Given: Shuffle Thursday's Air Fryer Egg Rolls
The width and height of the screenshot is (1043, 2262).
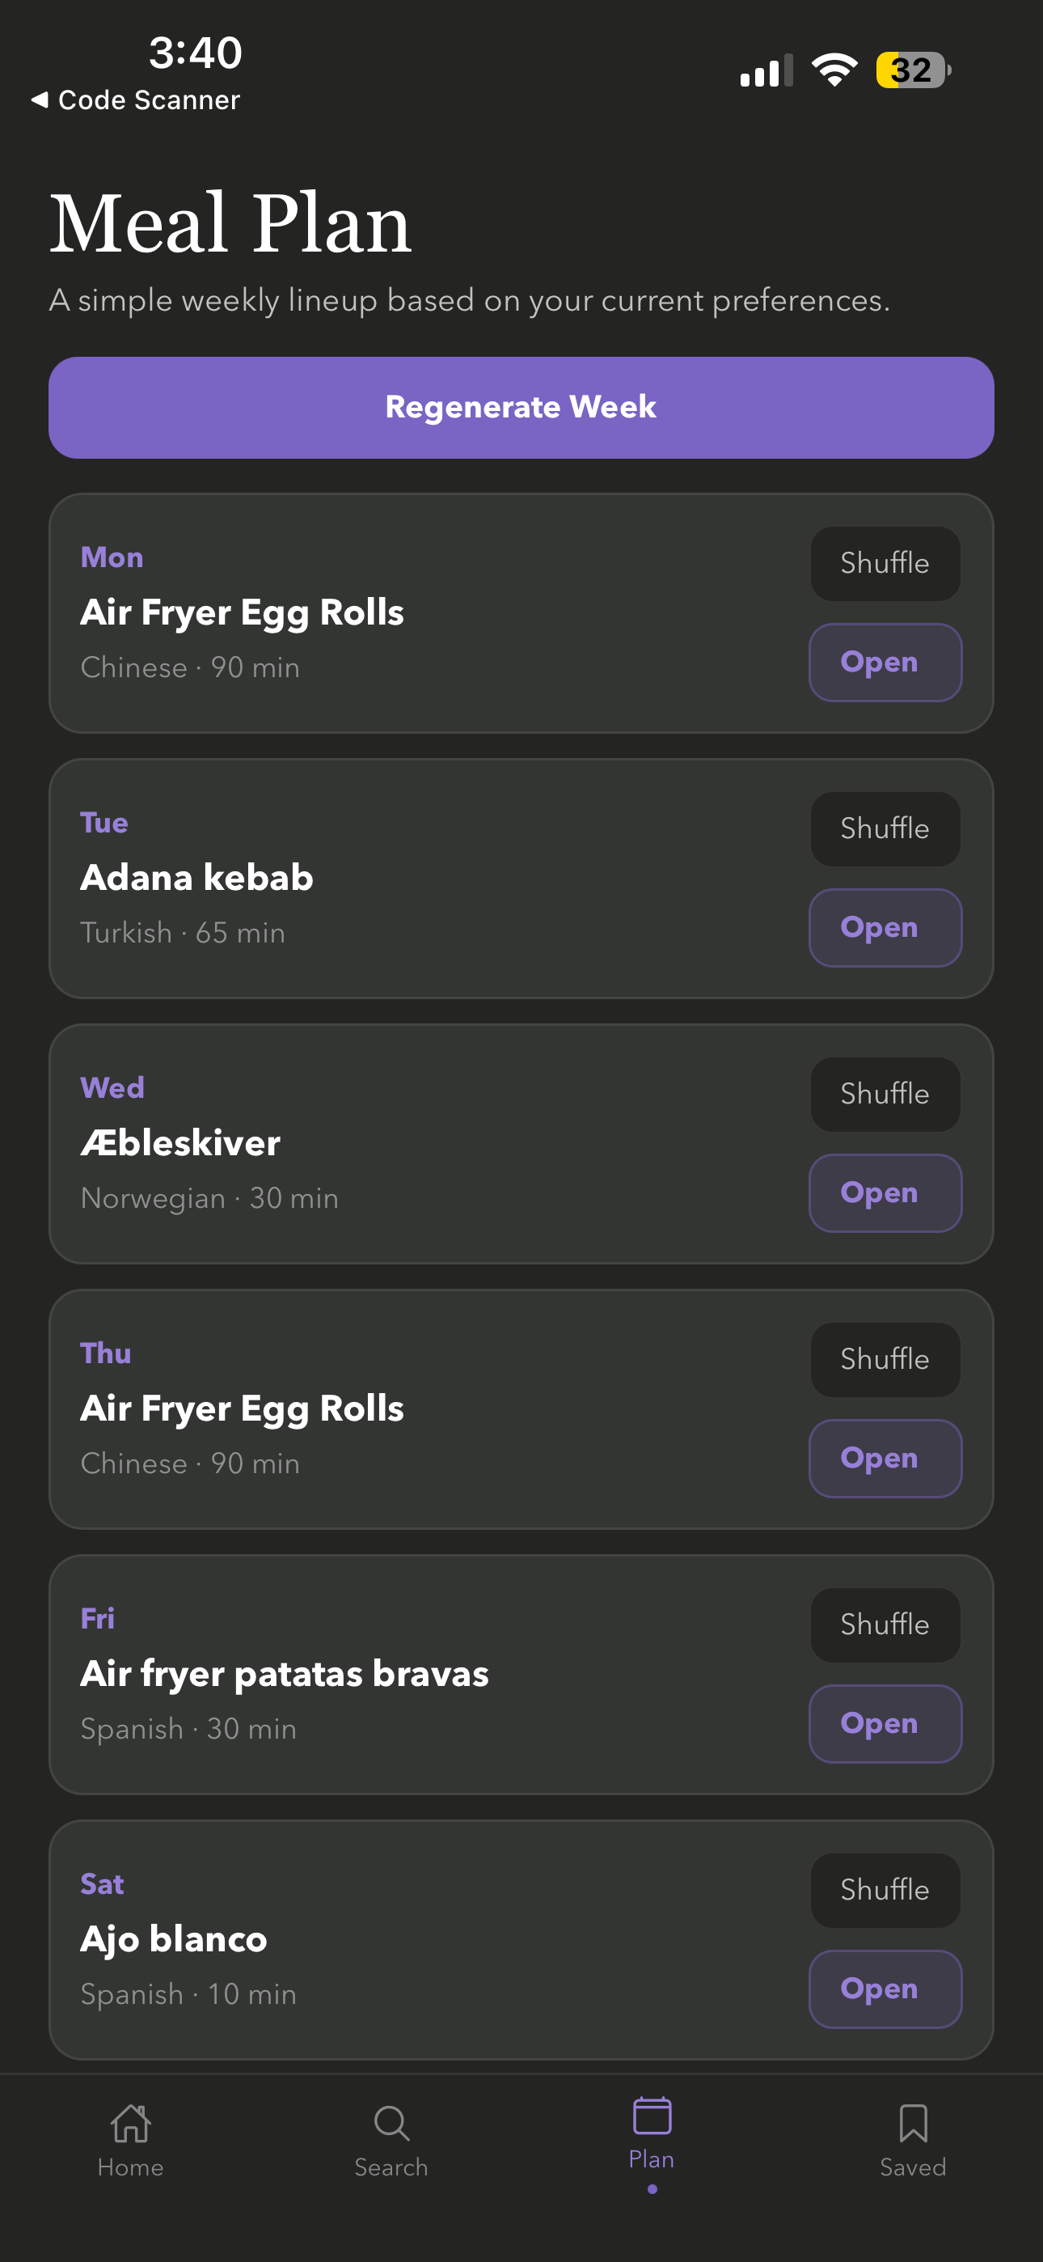Looking at the screenshot, I should (885, 1359).
